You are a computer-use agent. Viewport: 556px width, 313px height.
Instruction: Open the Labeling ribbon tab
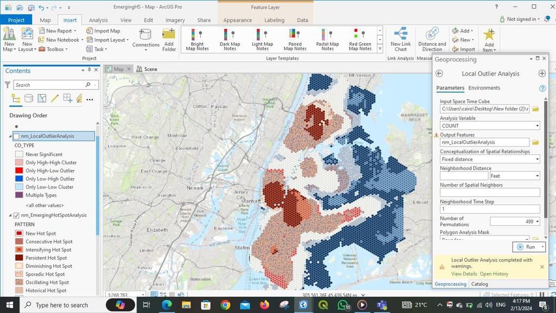click(x=274, y=20)
